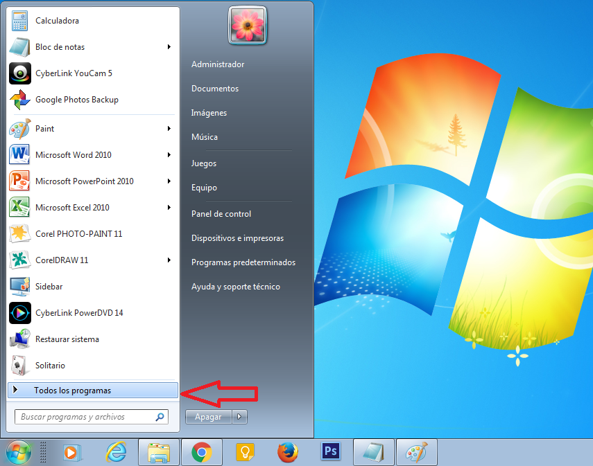The image size is (593, 466).
Task: Open Ayuda y soporte técnico
Action: (x=236, y=287)
